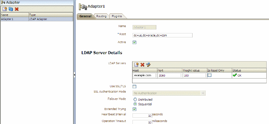The width and height of the screenshot is (269, 124).
Task: Enable the Use SSL/TLS checkbox
Action: point(134,87)
